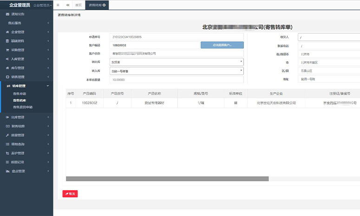
Task: Open 寄售申请 in the sidebar submenu
Action: coord(20,94)
